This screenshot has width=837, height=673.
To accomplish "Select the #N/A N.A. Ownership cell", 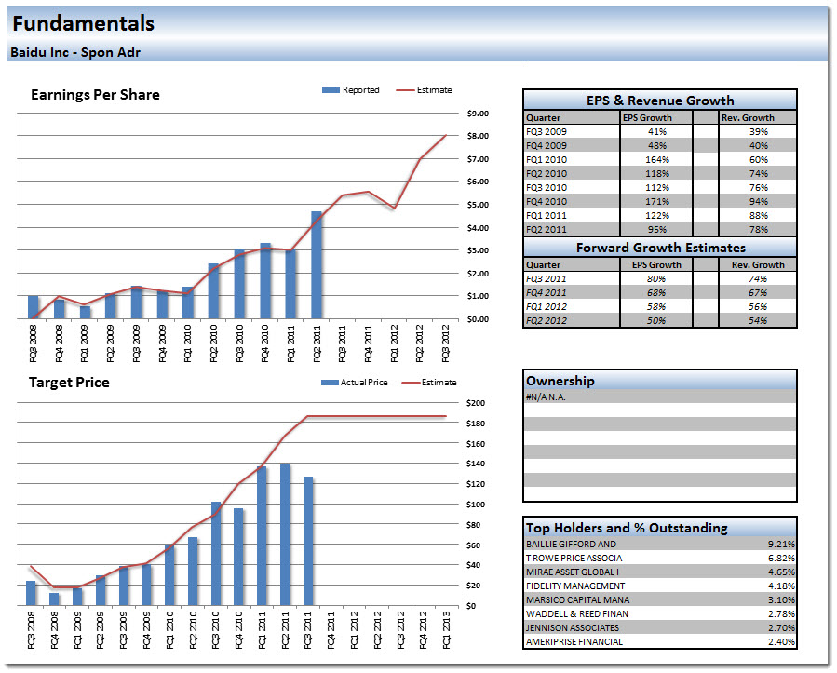I will pyautogui.click(x=547, y=397).
